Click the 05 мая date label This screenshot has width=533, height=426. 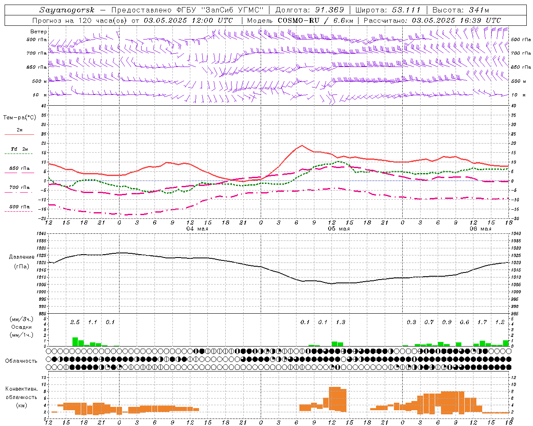coord(339,229)
